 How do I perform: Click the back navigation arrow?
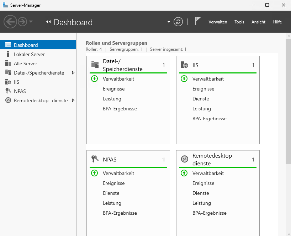[x=10, y=22]
